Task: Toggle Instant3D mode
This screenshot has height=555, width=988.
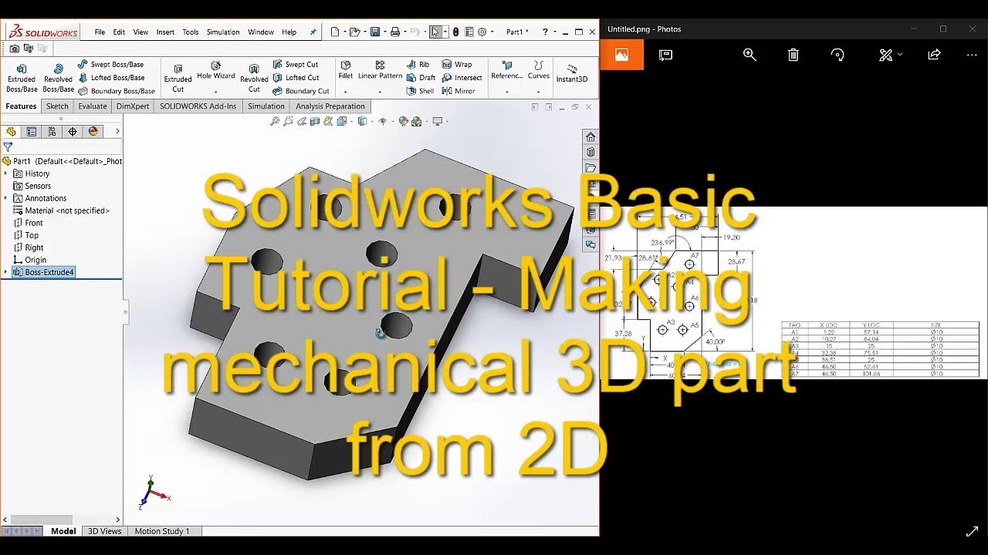Action: 572,73
